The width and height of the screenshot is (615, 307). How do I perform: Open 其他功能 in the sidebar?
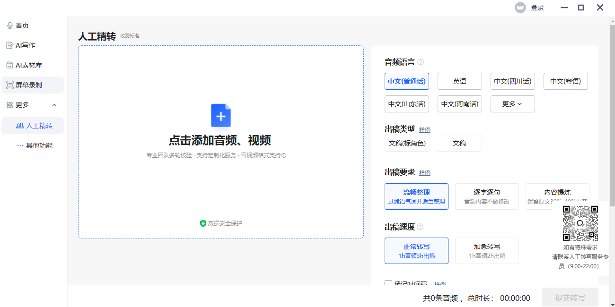pos(39,145)
